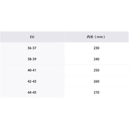The width and height of the screenshot is (129, 129).
Task: Click the EU column header
Action: pos(32,37)
